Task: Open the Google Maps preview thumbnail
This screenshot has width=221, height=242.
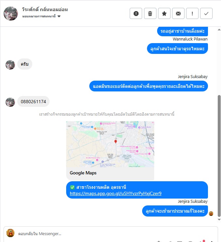Action: [x=110, y=144]
